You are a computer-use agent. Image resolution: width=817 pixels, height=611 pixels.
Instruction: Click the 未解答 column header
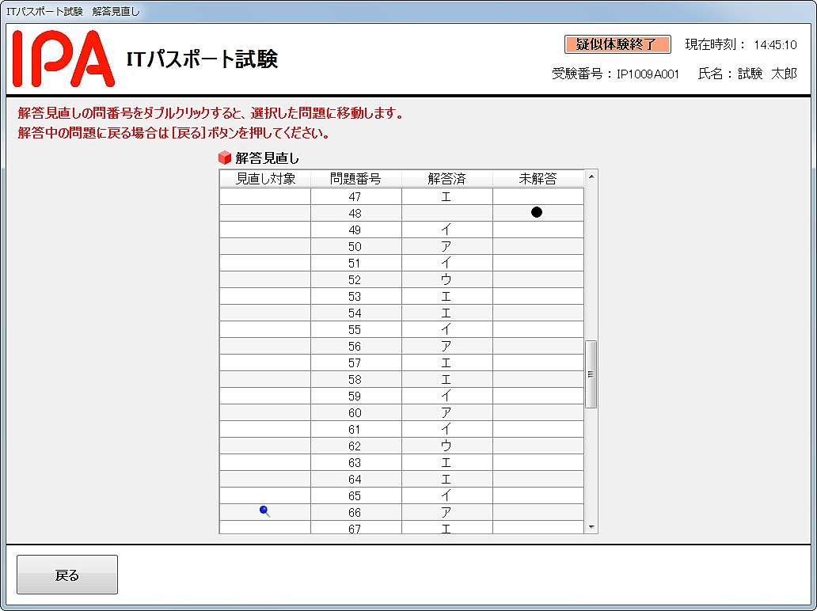click(538, 178)
